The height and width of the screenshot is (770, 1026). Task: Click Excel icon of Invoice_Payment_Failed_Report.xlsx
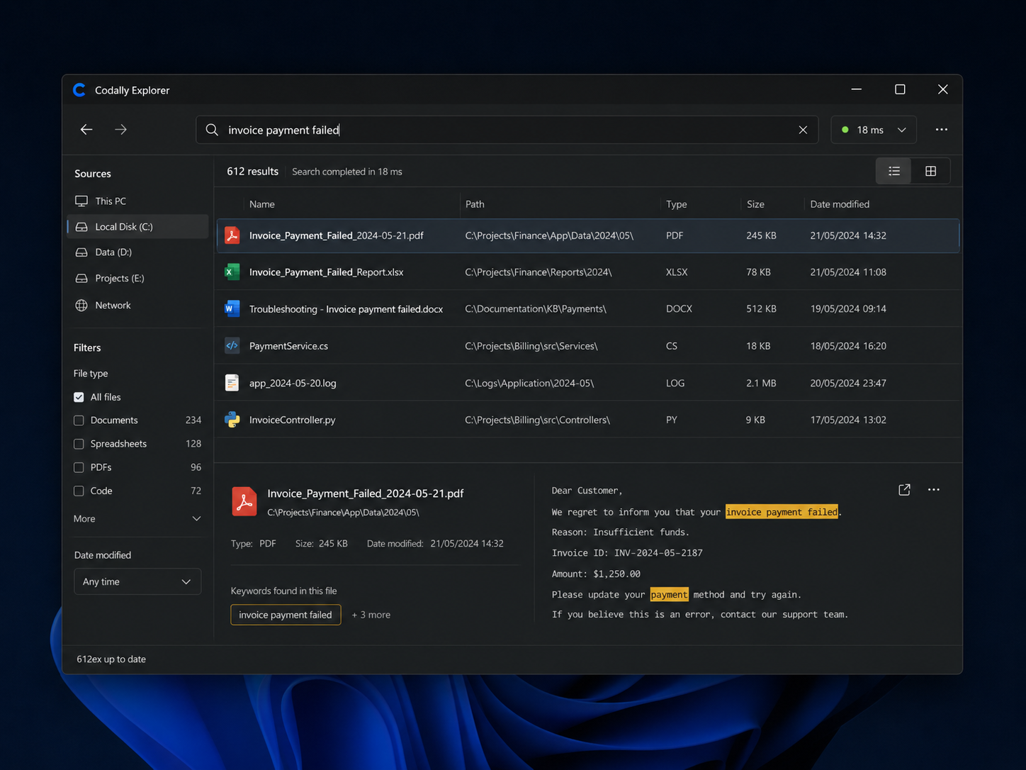click(232, 272)
